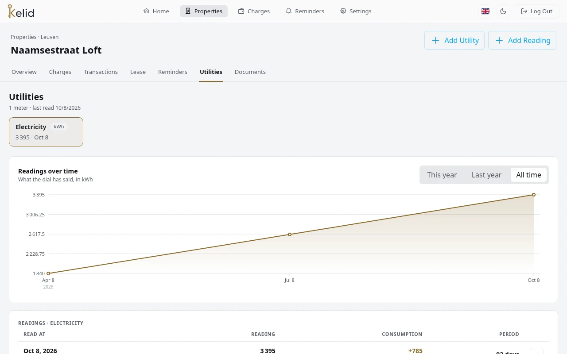
Task: Go to the Home page
Action: click(x=156, y=11)
